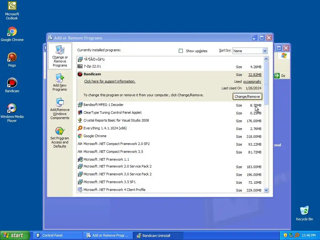Click Bandicam size value 32.82MB

tap(255, 75)
